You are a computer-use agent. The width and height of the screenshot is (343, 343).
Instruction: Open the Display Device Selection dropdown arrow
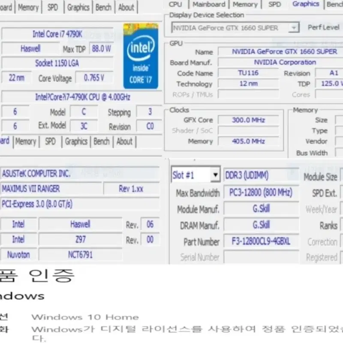tap(294, 28)
